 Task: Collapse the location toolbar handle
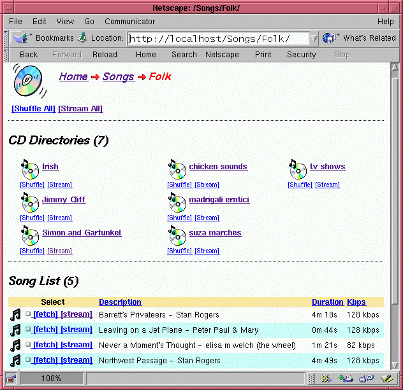pyautogui.click(x=6, y=38)
